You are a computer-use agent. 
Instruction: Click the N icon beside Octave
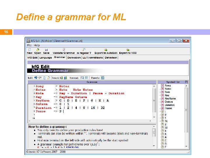tap(162, 102)
